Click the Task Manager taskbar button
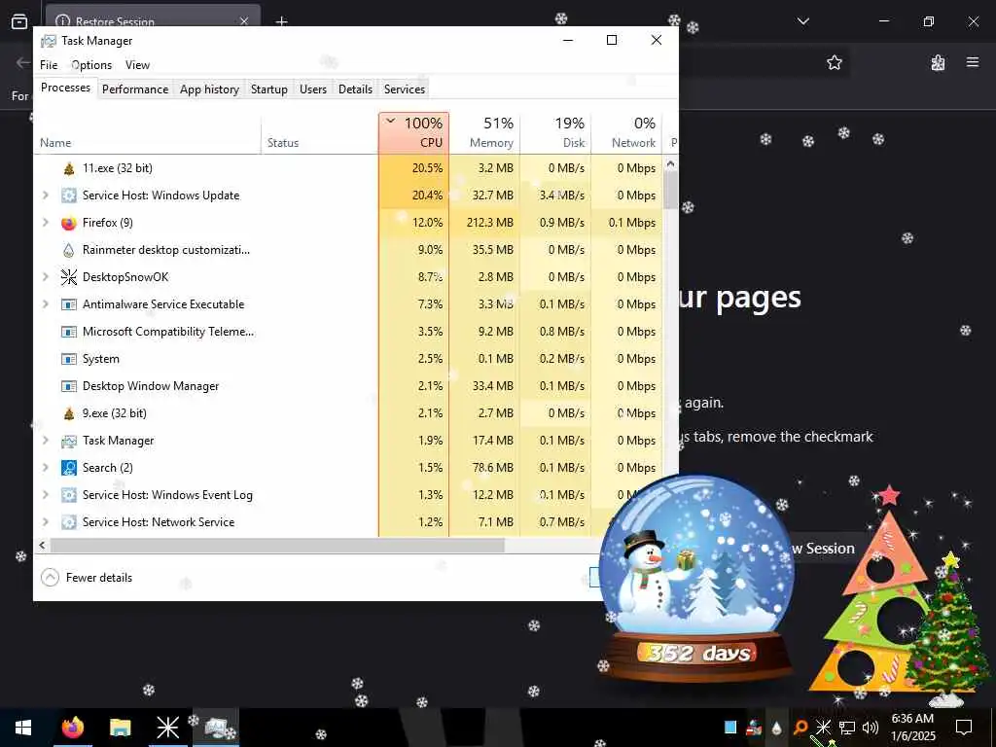Screen dimensions: 996x747 [216, 728]
